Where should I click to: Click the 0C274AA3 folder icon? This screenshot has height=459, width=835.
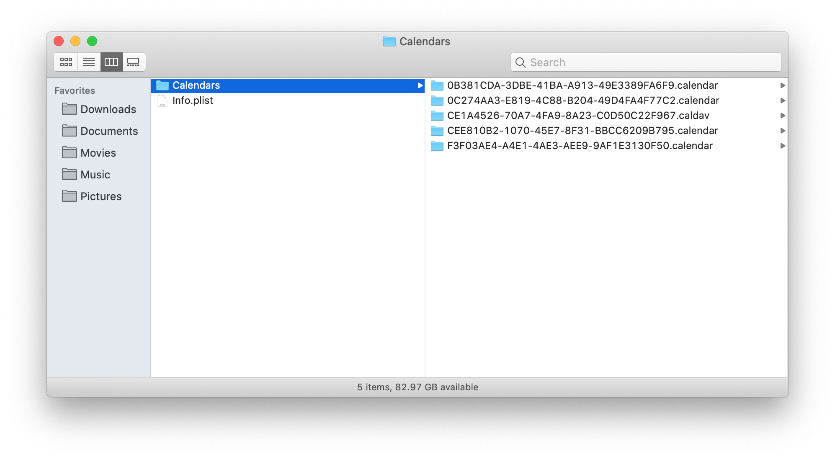(x=437, y=101)
